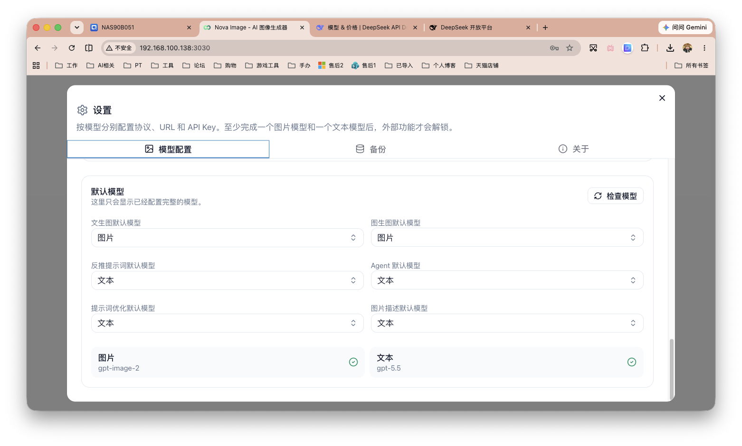This screenshot has width=742, height=446.
Task: Open the browser downloads icon
Action: point(670,48)
